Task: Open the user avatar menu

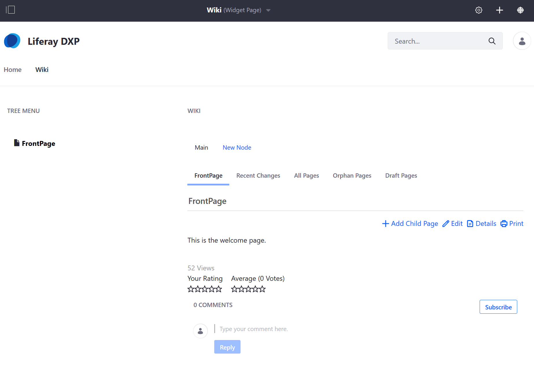Action: tap(522, 41)
